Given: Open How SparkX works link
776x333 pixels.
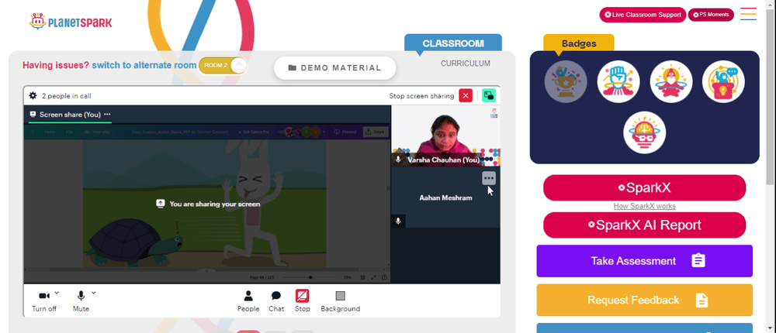Looking at the screenshot, I should (644, 206).
